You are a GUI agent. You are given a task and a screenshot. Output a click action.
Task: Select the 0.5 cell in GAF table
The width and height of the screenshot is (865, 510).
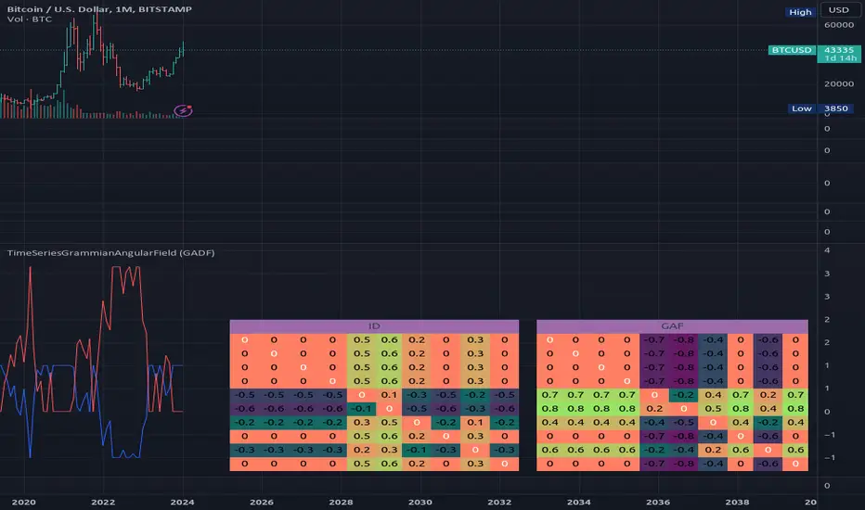pos(714,408)
